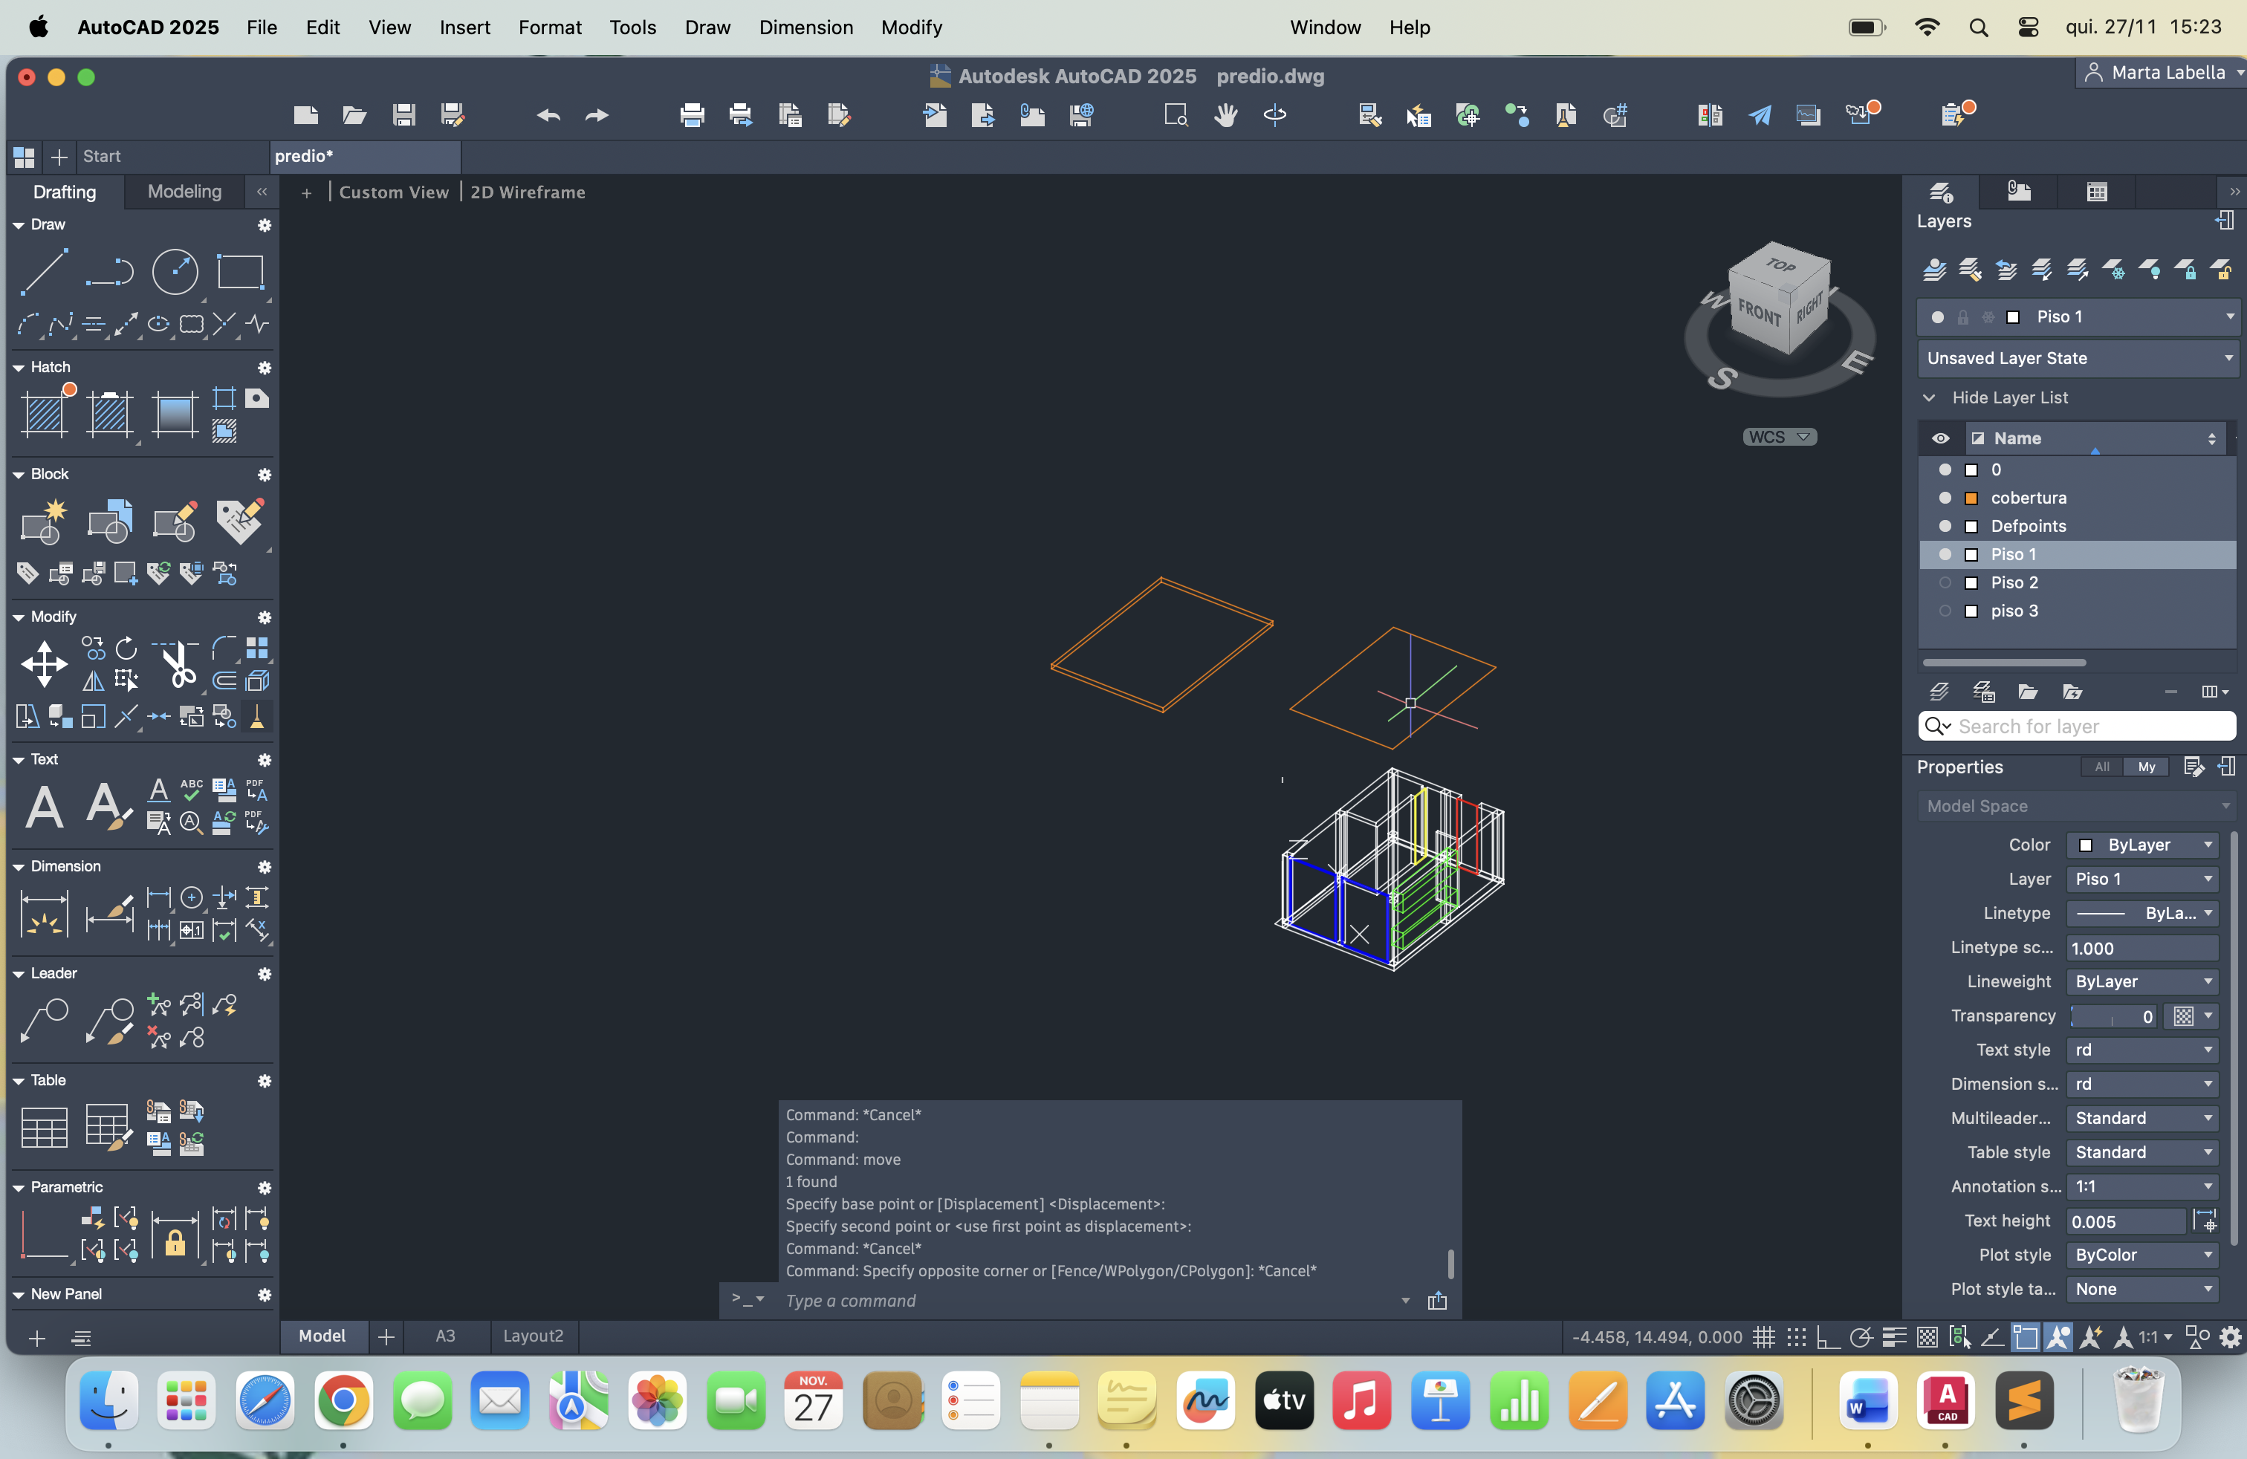Select the Line draw tool

(x=43, y=272)
